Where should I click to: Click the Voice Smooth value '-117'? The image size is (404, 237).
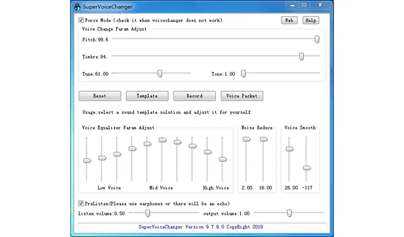point(307,188)
